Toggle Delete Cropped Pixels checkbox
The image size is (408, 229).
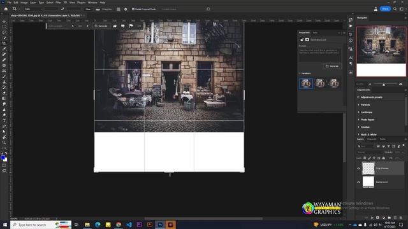point(133,9)
